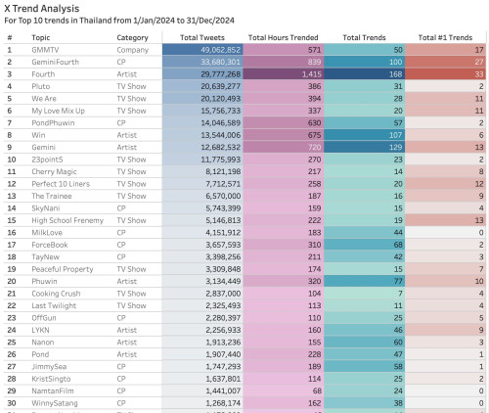Click the 23point5 topic cell

47,160
